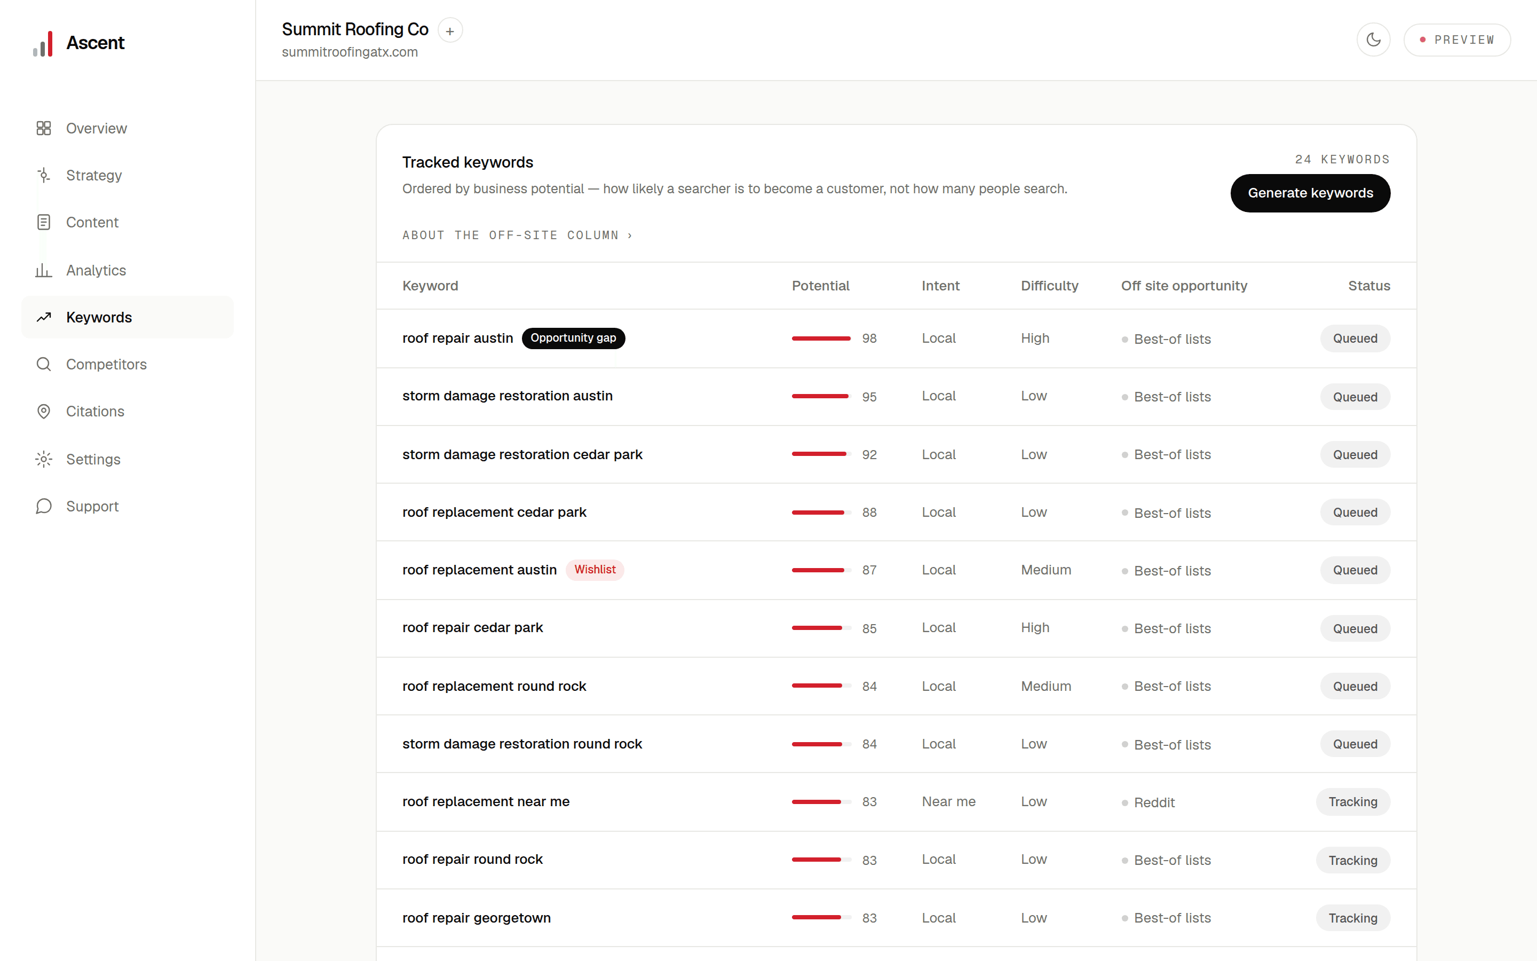Viewport: 1537px width, 961px height.
Task: Click the Analytics bar chart icon
Action: (43, 270)
